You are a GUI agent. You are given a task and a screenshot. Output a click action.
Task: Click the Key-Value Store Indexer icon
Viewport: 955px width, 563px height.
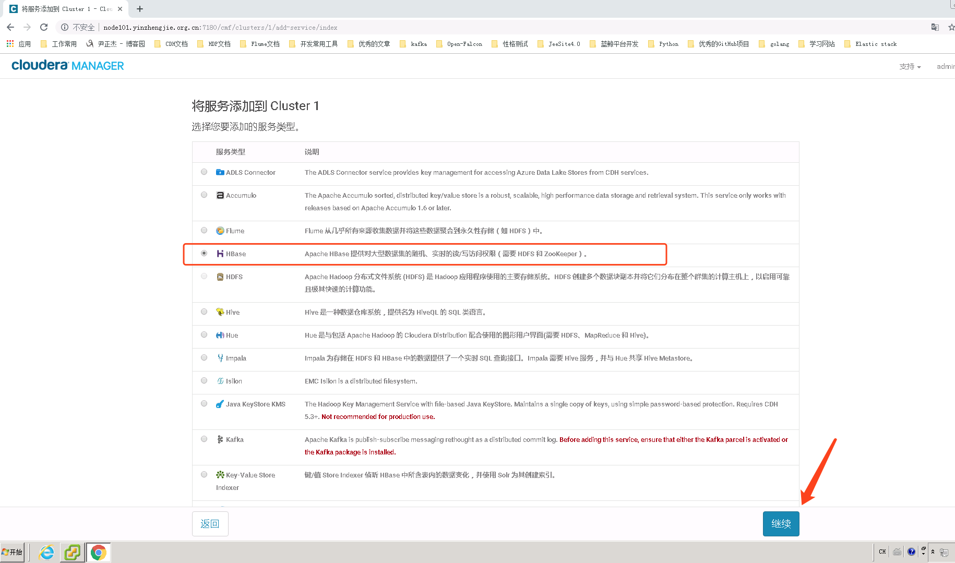220,475
